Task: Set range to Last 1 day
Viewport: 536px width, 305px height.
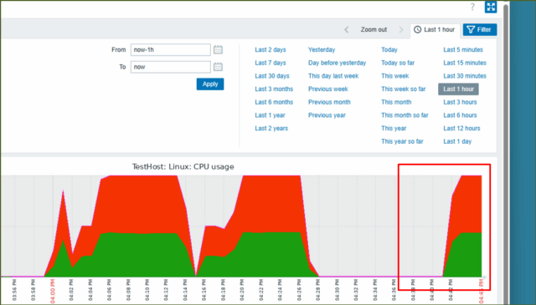Action: click(x=457, y=141)
